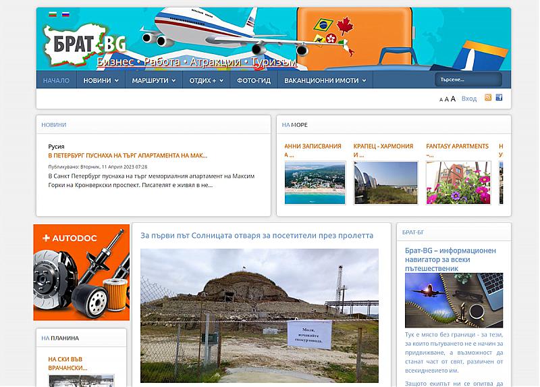The width and height of the screenshot is (540, 387).
Task: Expand the НОВИНИ dropdown menu
Action: 101,80
